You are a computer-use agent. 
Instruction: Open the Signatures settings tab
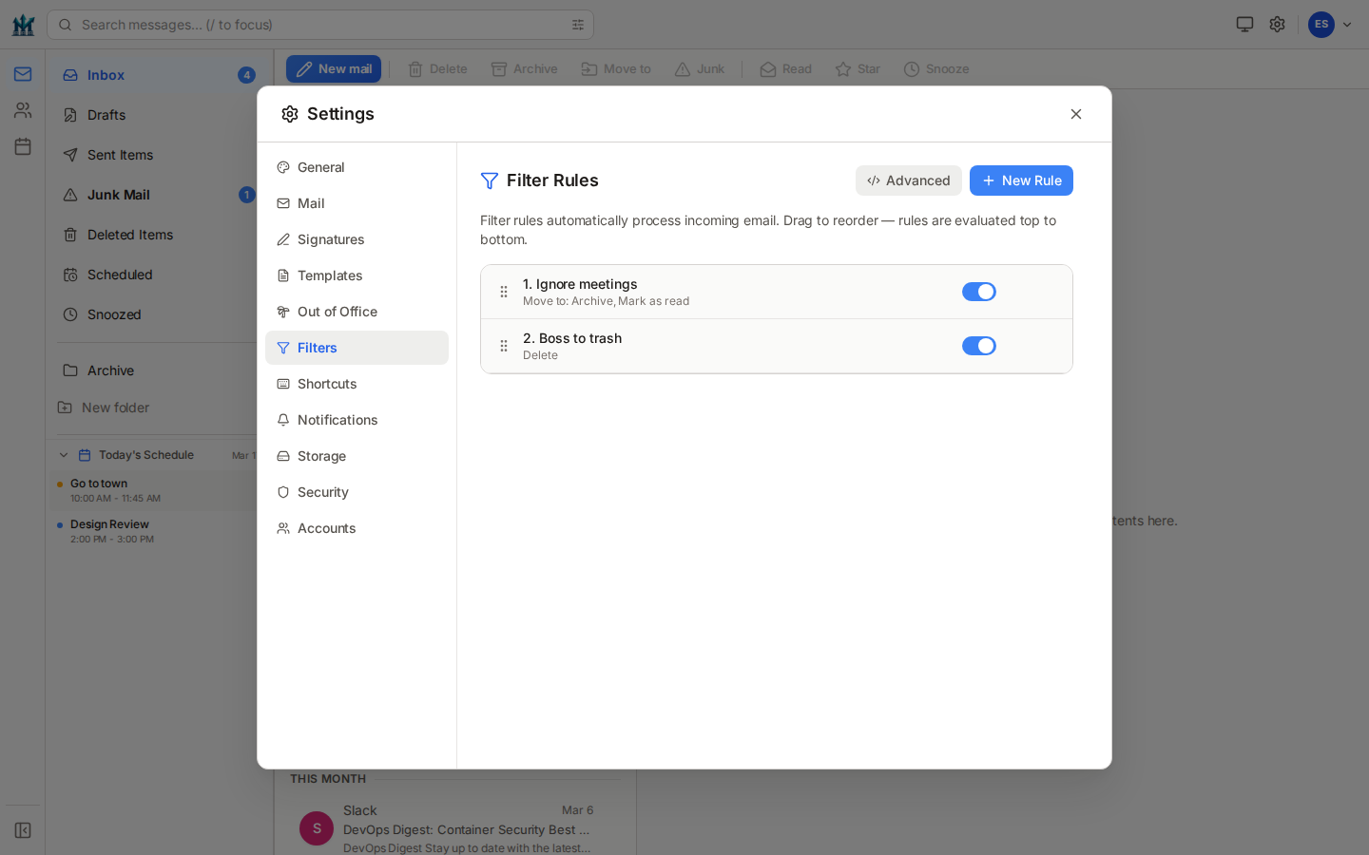330,239
